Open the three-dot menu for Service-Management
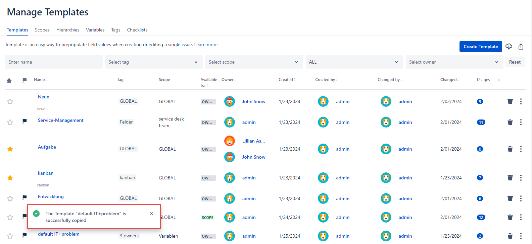The image size is (532, 244). (521, 122)
